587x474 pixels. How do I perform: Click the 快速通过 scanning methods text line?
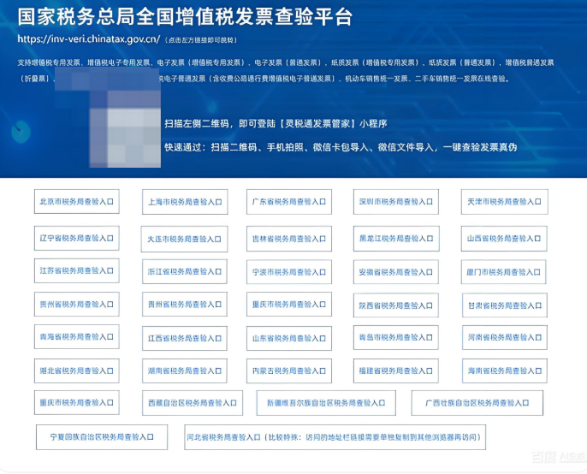[341, 147]
